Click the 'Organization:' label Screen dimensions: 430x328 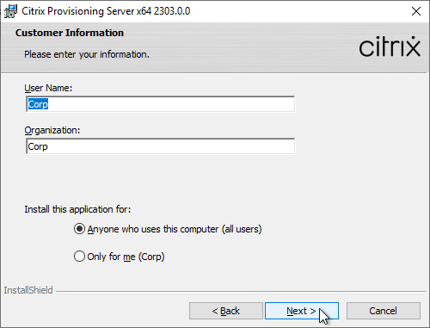(x=52, y=131)
